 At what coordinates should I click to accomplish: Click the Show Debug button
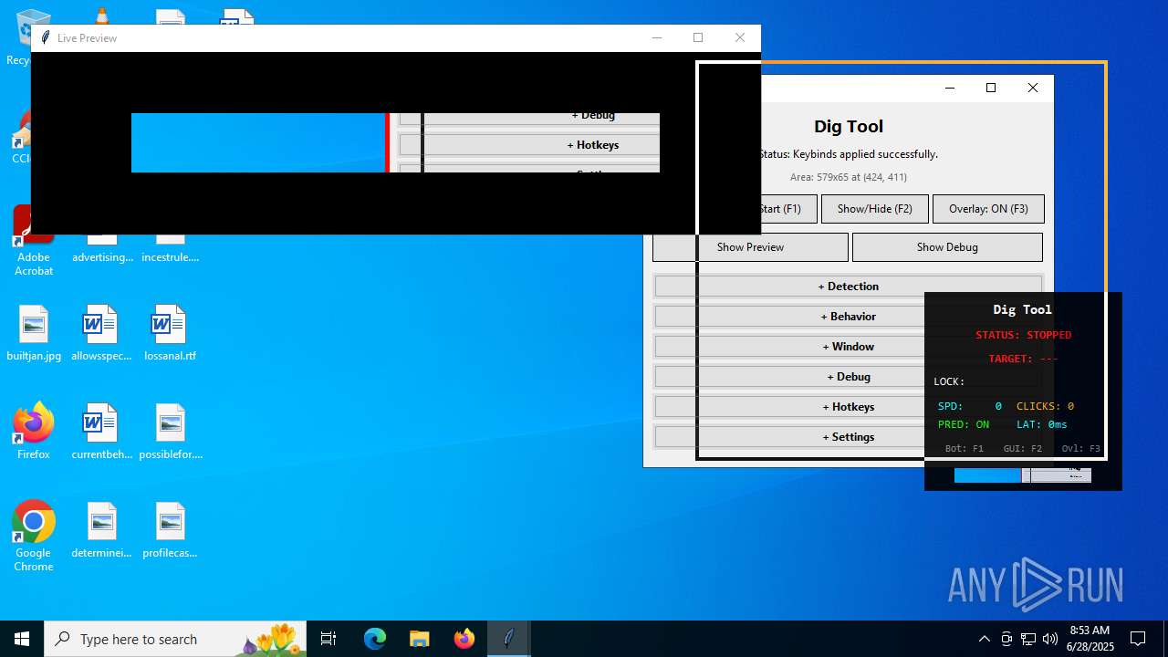(947, 247)
